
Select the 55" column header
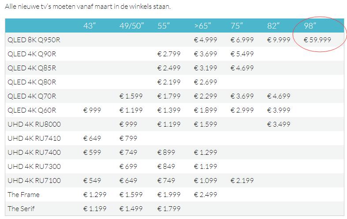tap(164, 26)
